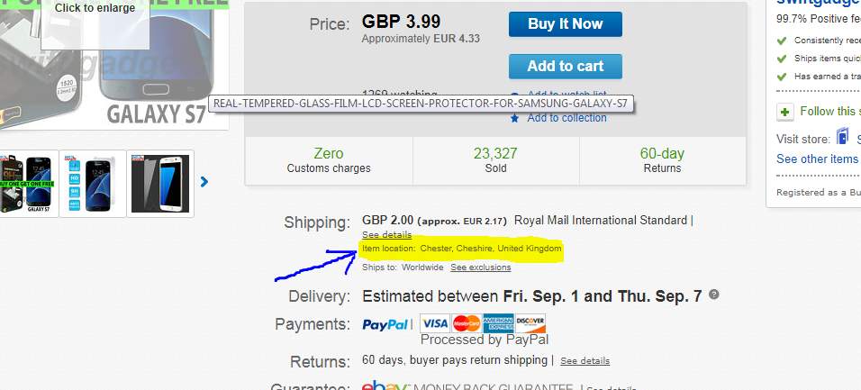The height and width of the screenshot is (390, 861).
Task: Select the third glass protector thumbnail
Action: coord(160,183)
